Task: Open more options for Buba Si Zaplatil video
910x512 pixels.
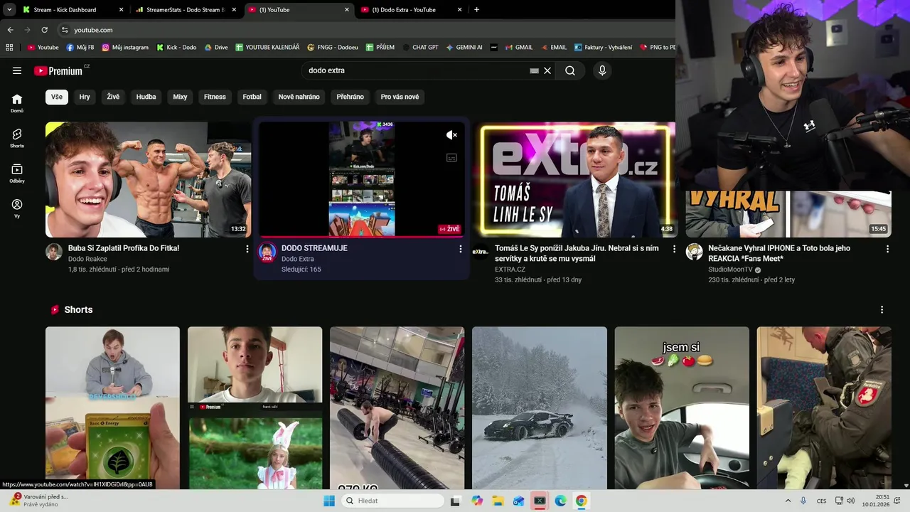Action: 247,249
